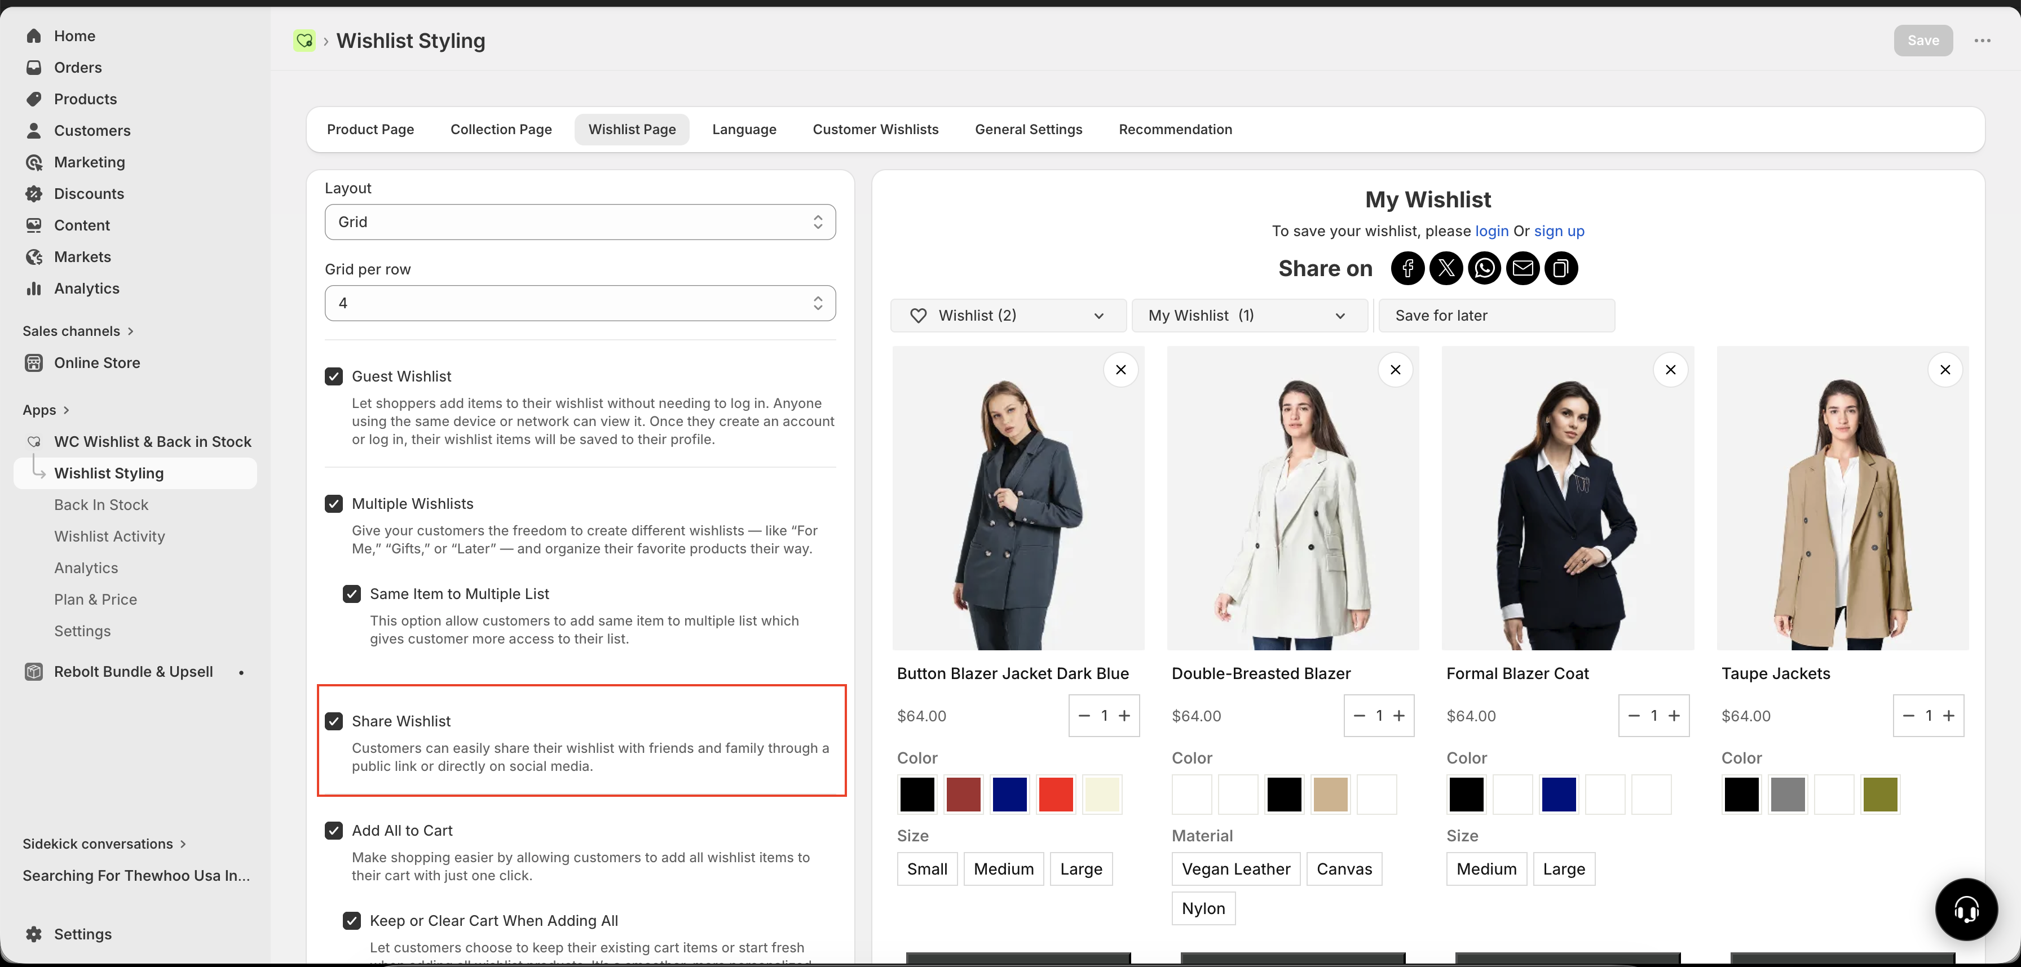Viewport: 2021px width, 967px height.
Task: Click the login link
Action: (1492, 232)
